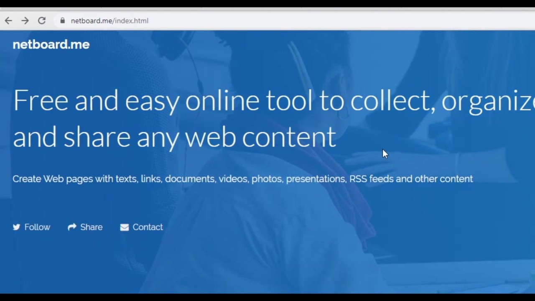Reload the netboard.me page
535x301 pixels.
42,20
